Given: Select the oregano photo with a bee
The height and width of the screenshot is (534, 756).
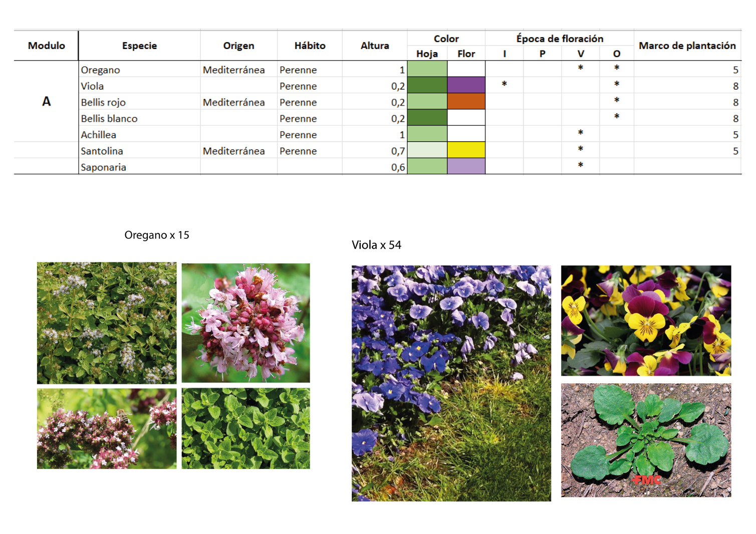Looking at the screenshot, I should pos(107,428).
